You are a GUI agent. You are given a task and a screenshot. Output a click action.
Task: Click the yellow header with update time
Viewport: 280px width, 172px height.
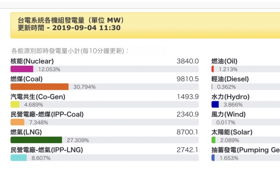[145, 25]
